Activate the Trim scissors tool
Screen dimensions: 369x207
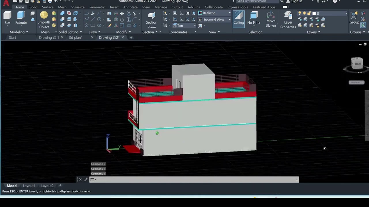pyautogui.click(x=135, y=13)
